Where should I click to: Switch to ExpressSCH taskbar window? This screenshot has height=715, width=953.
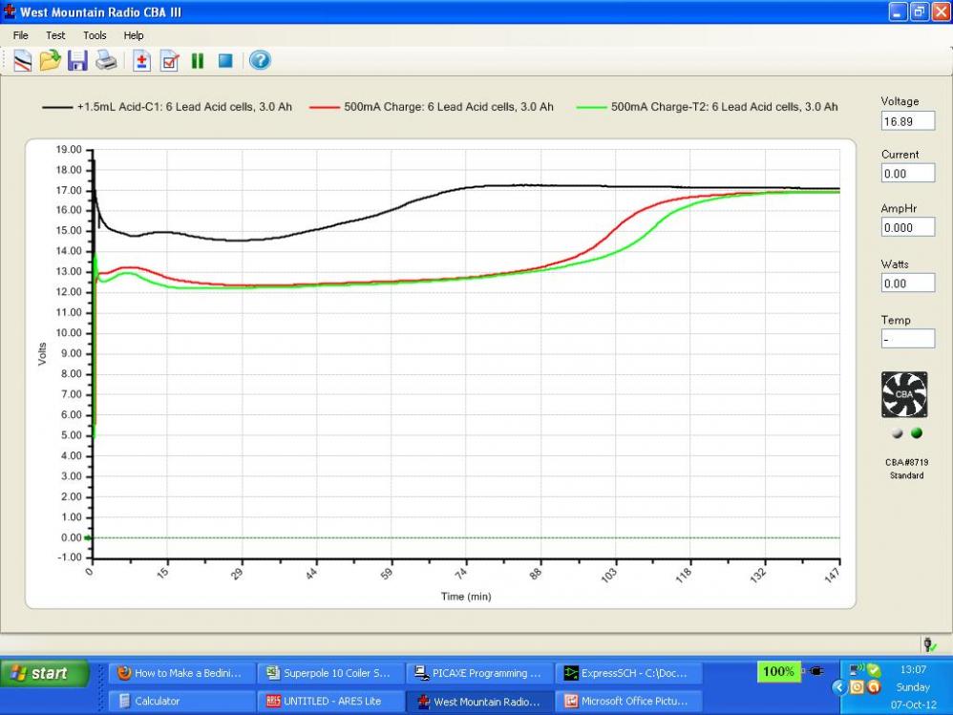tap(627, 673)
